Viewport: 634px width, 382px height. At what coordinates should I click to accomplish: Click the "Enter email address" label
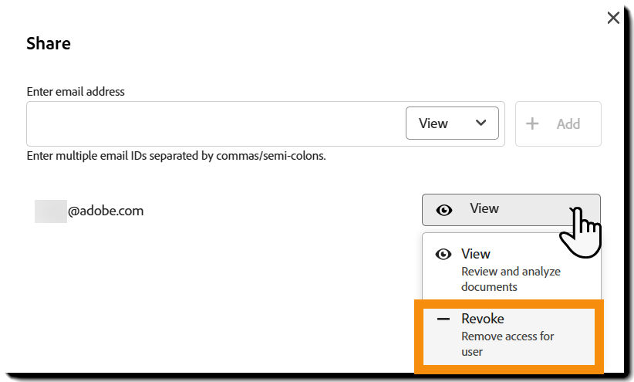(x=76, y=91)
